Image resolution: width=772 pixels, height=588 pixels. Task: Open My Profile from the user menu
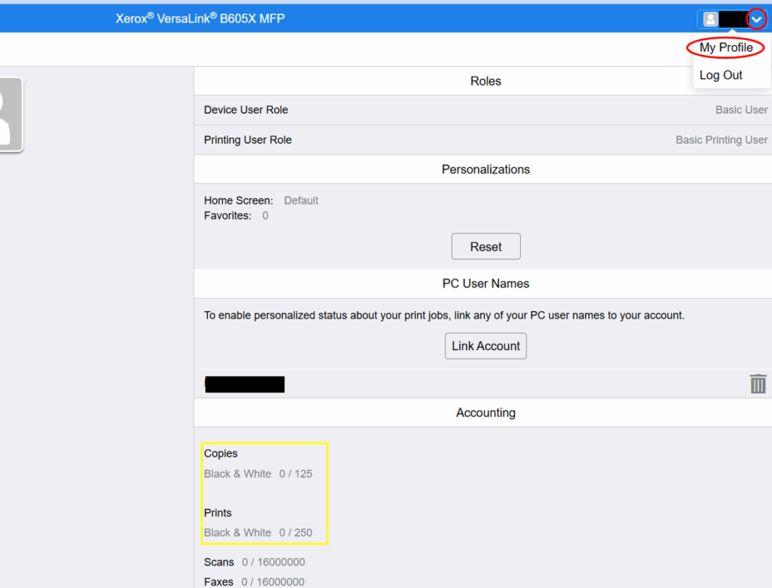pos(725,47)
